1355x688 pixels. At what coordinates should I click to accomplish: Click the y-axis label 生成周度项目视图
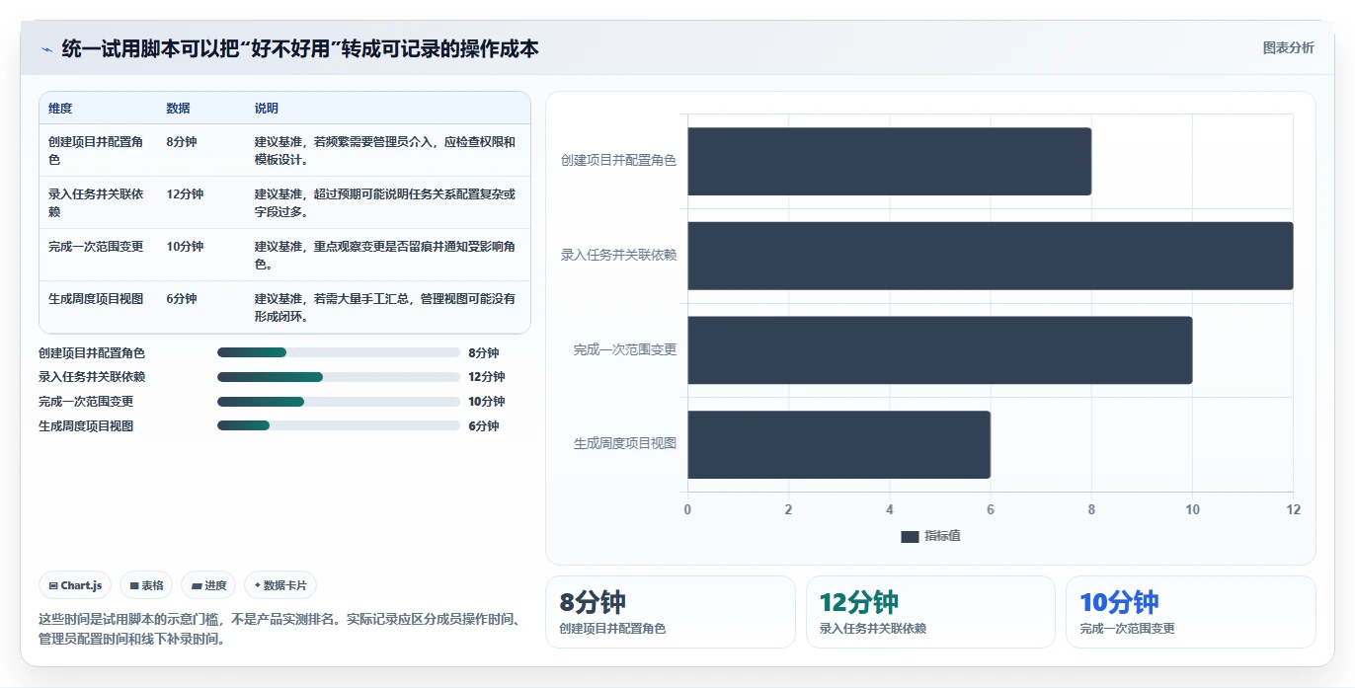625,444
